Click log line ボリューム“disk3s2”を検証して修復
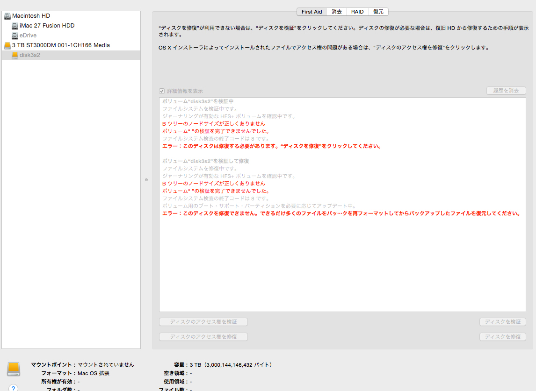536x391 pixels. click(x=205, y=161)
